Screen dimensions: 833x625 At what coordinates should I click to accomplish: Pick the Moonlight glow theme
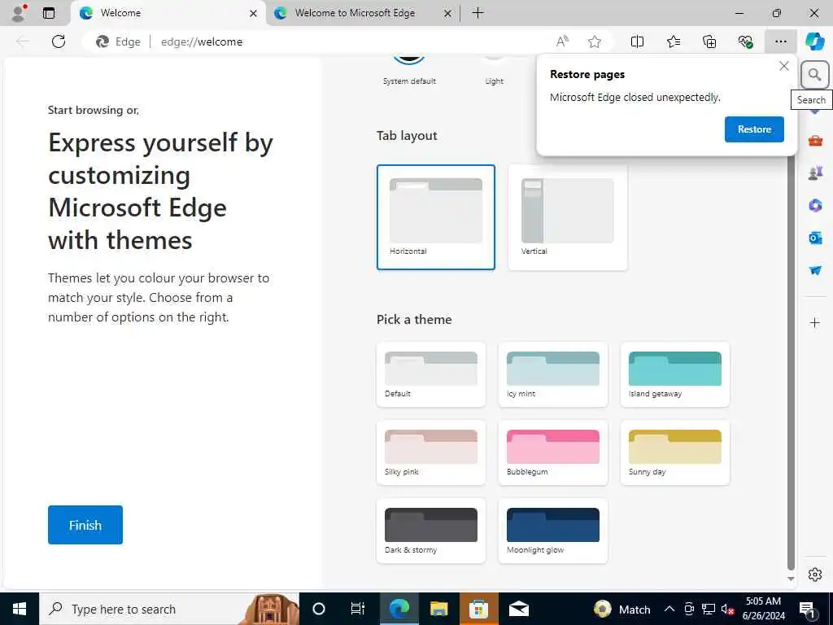click(x=553, y=531)
